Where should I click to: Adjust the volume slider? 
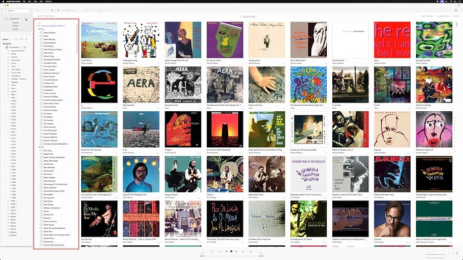coord(435,254)
